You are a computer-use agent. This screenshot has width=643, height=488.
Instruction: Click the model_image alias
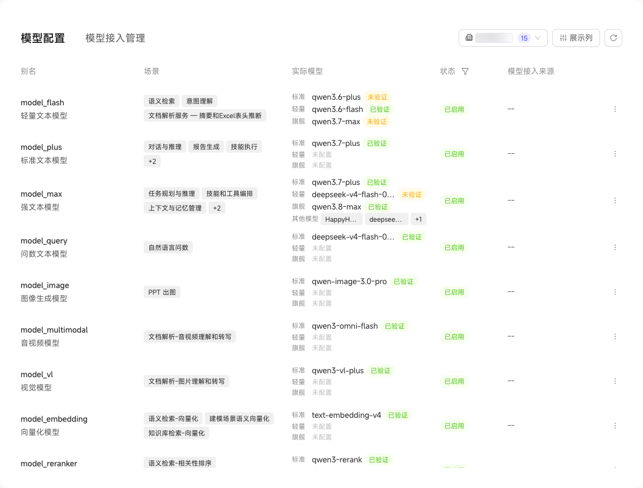[45, 285]
